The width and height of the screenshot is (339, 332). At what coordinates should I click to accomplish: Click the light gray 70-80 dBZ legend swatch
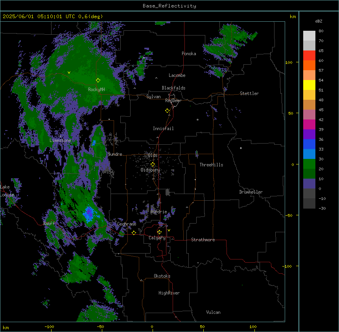tap(309, 36)
